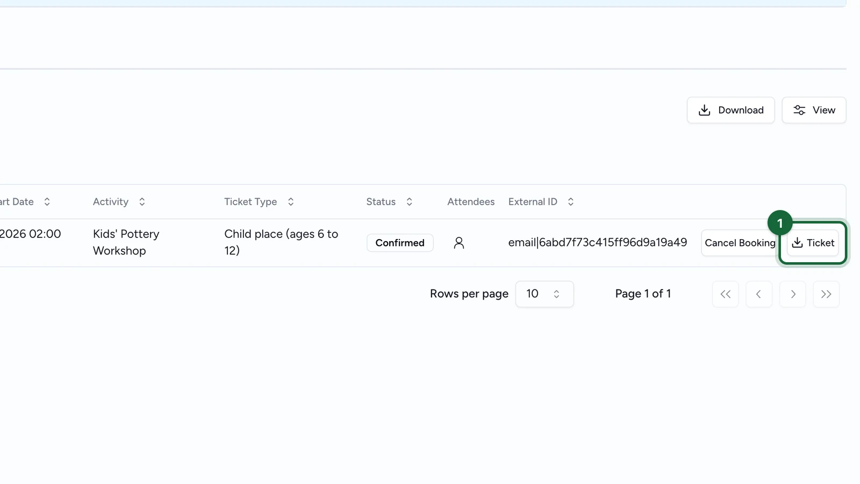This screenshot has height=484, width=860.
Task: Sort by the Start Date column header
Action: (25, 202)
